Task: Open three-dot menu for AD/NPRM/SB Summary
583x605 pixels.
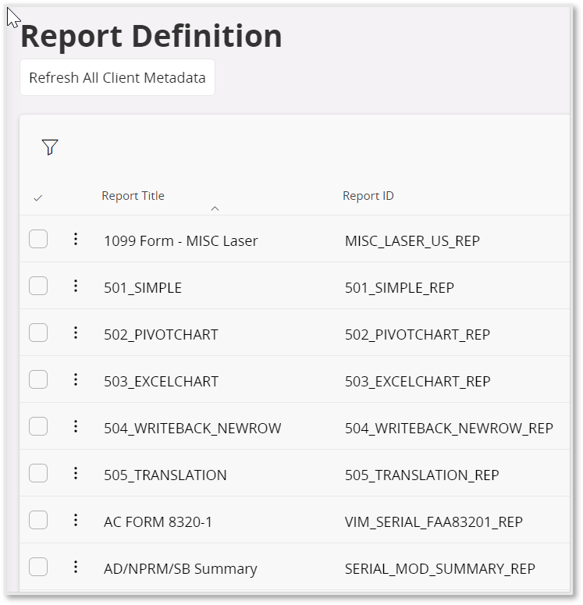Action: (x=76, y=567)
